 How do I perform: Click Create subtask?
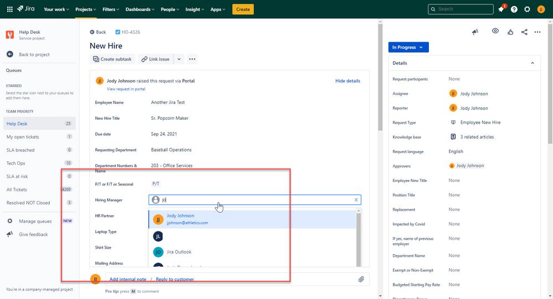[x=112, y=59]
